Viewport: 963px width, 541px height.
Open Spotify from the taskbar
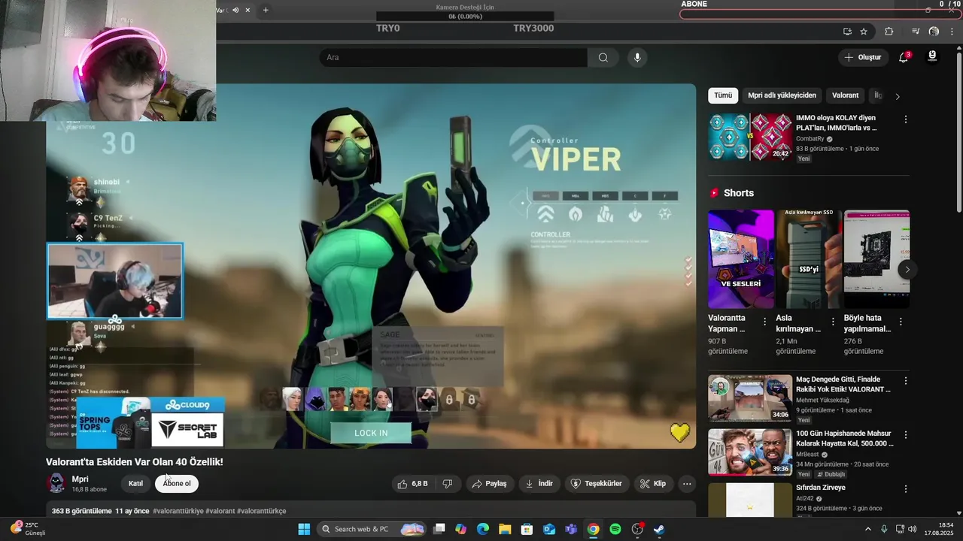click(615, 529)
